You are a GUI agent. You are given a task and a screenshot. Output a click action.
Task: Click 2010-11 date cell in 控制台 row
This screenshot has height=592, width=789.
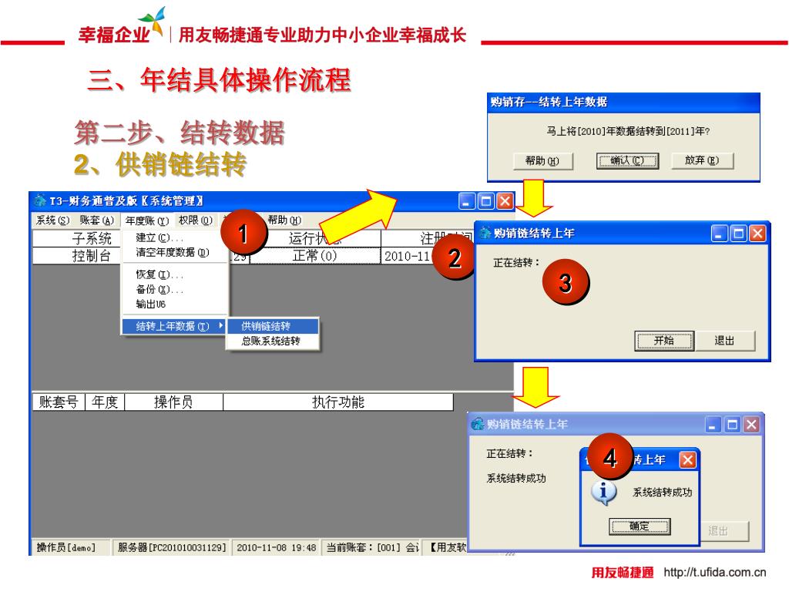[408, 256]
